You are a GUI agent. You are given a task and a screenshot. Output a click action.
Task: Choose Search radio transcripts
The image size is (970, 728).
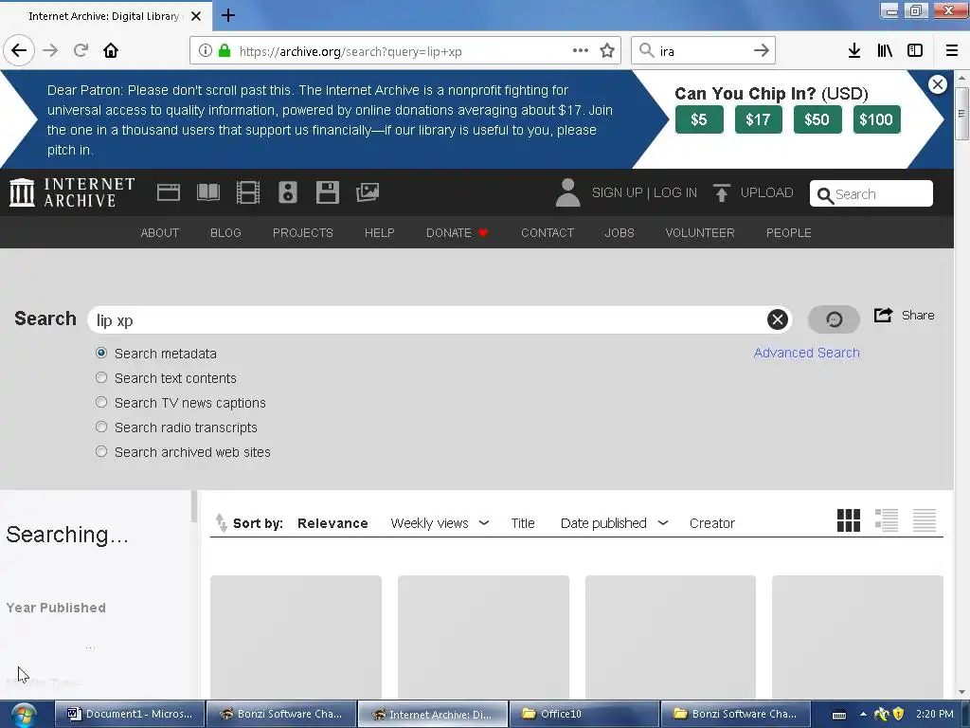click(x=101, y=428)
